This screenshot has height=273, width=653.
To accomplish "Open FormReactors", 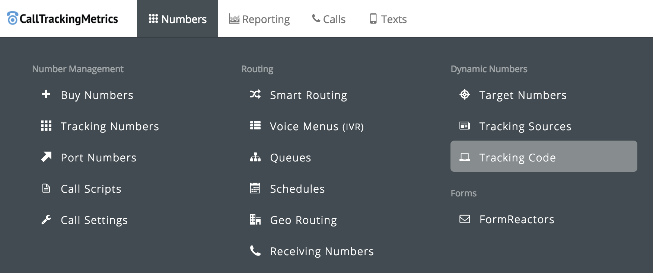I will (x=517, y=219).
